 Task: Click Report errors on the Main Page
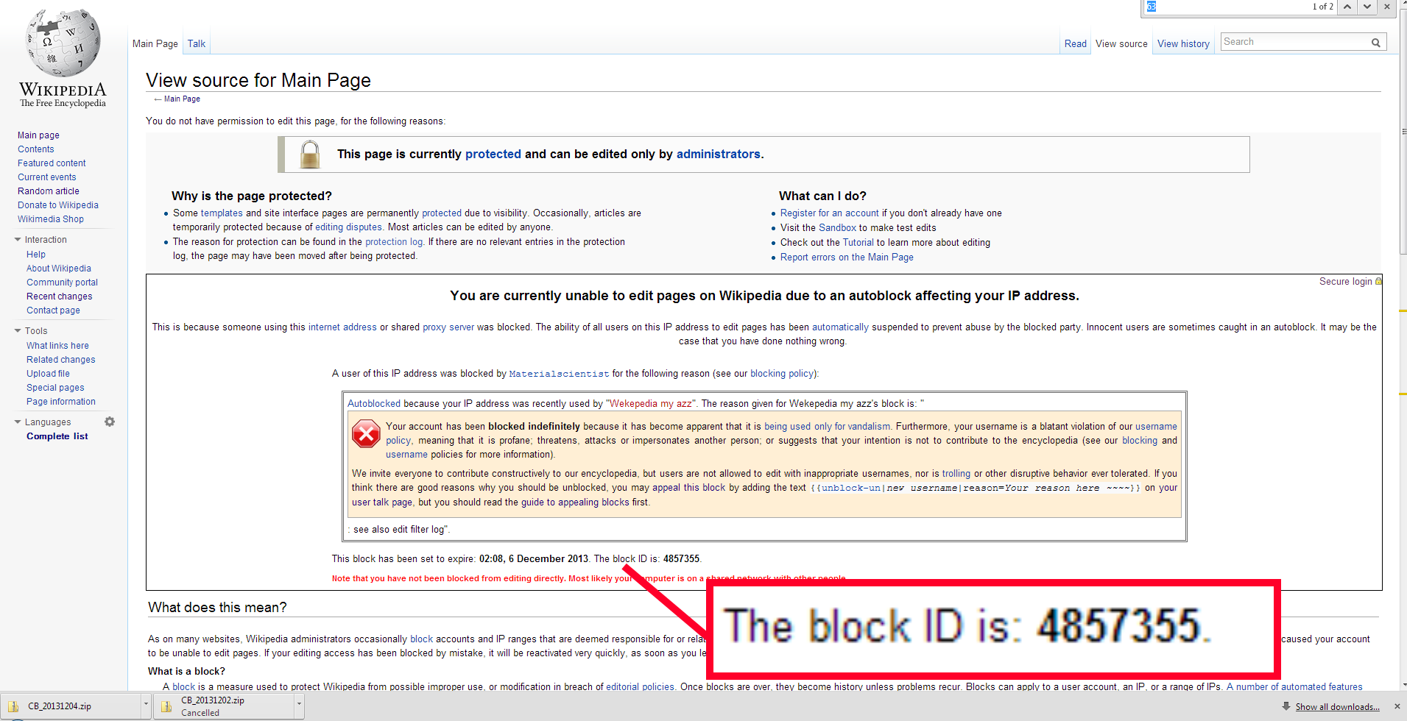tap(847, 257)
